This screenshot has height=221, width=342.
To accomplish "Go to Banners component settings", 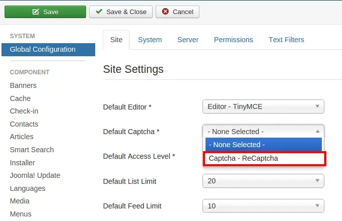I will (23, 85).
